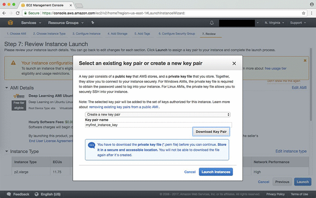Screen dimensions: 316x198
Task: Open the Privacy Policy link
Action: pyautogui.click(x=275, y=194)
